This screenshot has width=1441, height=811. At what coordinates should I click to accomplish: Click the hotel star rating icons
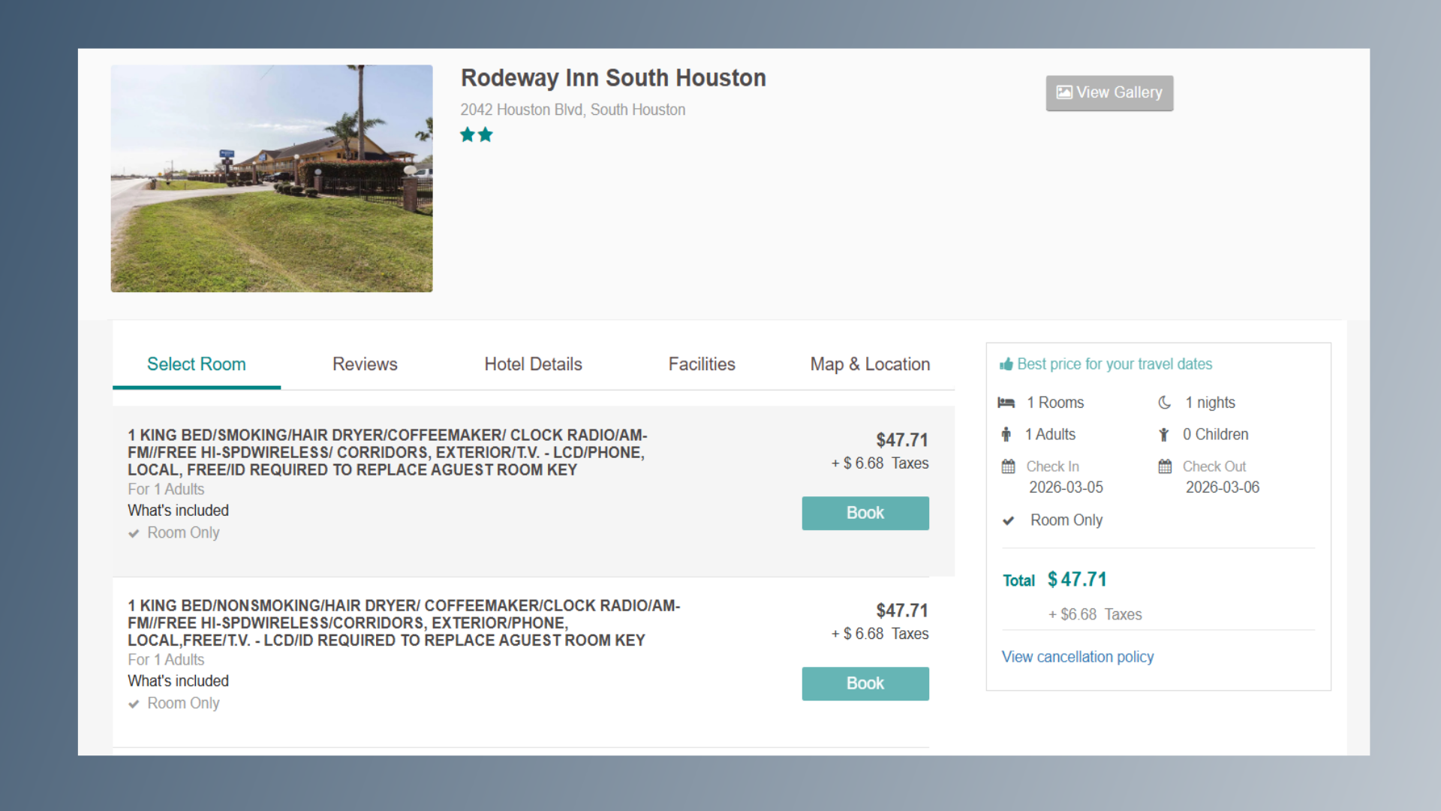click(477, 135)
